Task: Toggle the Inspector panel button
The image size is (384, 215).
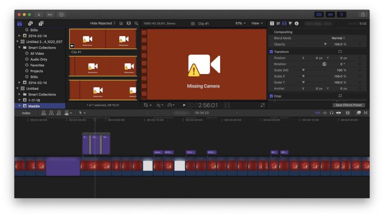Action: [342, 15]
